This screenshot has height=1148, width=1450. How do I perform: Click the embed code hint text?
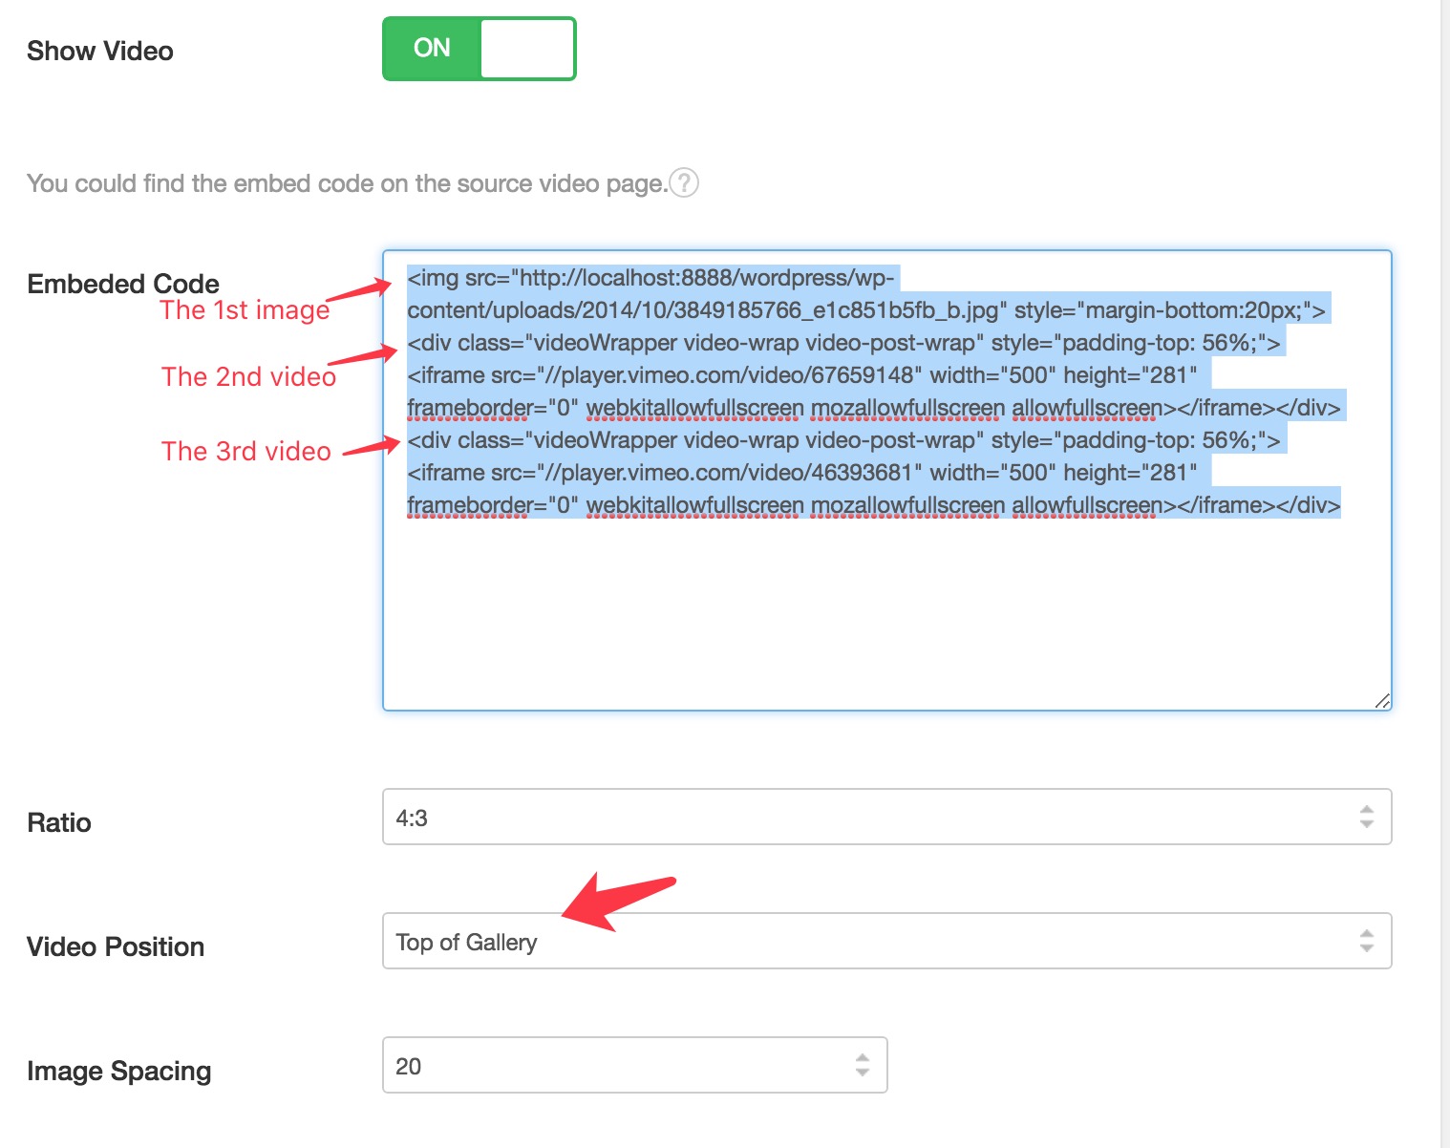tap(346, 183)
